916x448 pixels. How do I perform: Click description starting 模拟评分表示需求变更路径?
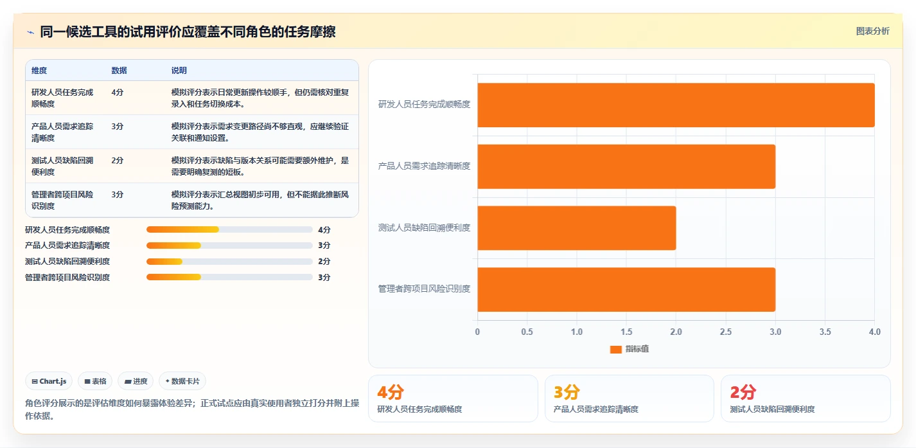[x=261, y=132]
